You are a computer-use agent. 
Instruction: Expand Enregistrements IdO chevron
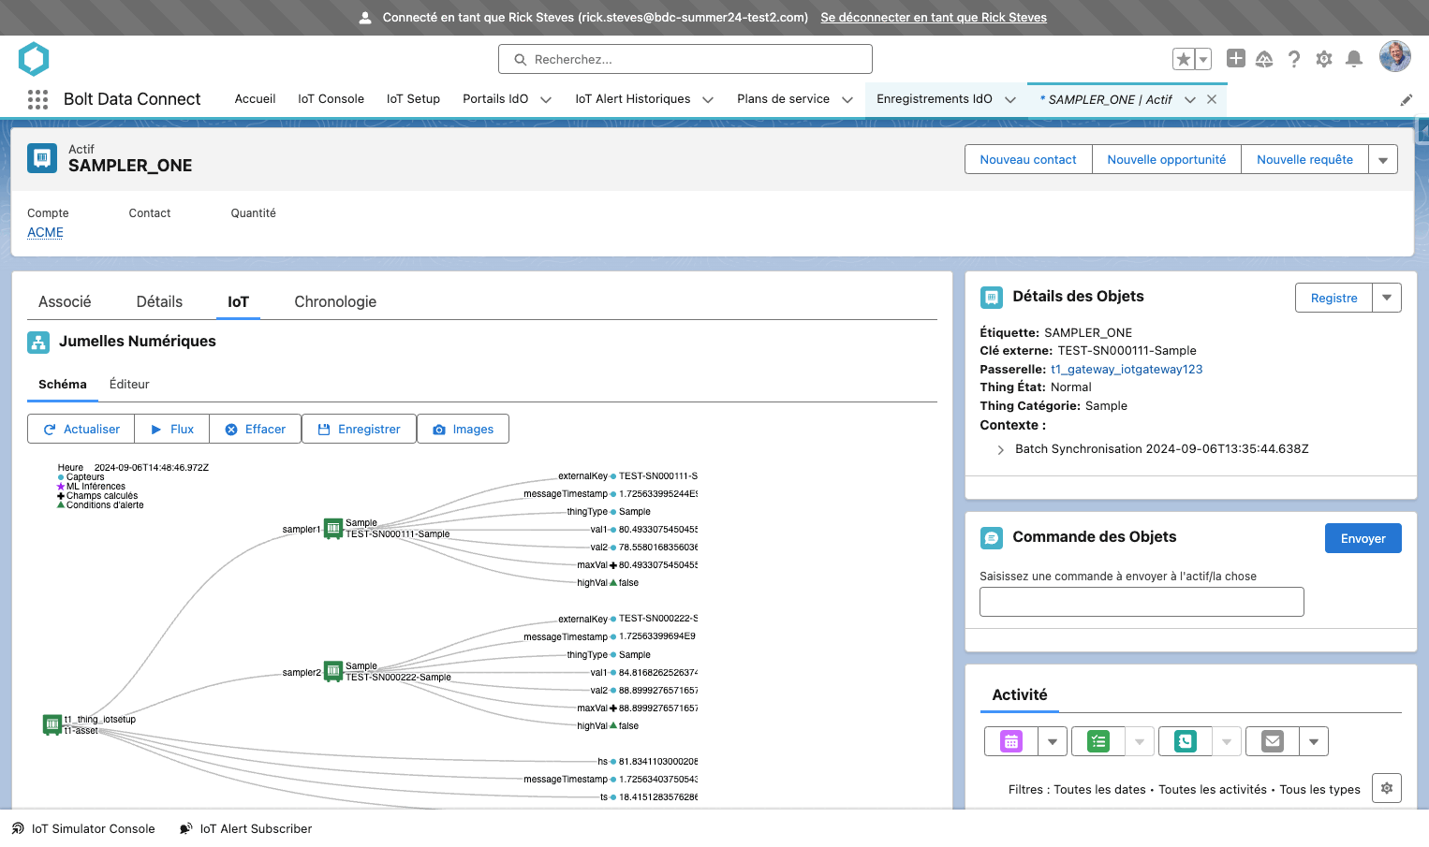(1010, 99)
